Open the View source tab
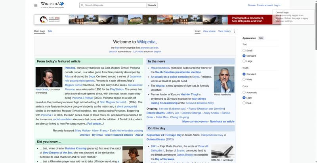Viewport: 317px width, 163px height. click(209, 31)
